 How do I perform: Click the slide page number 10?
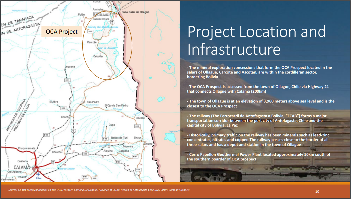(x=317, y=191)
